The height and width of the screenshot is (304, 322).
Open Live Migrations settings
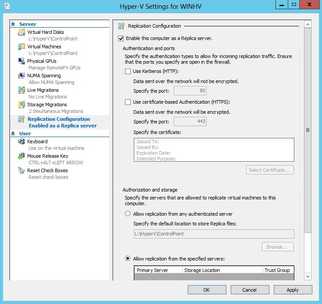[x=43, y=90]
